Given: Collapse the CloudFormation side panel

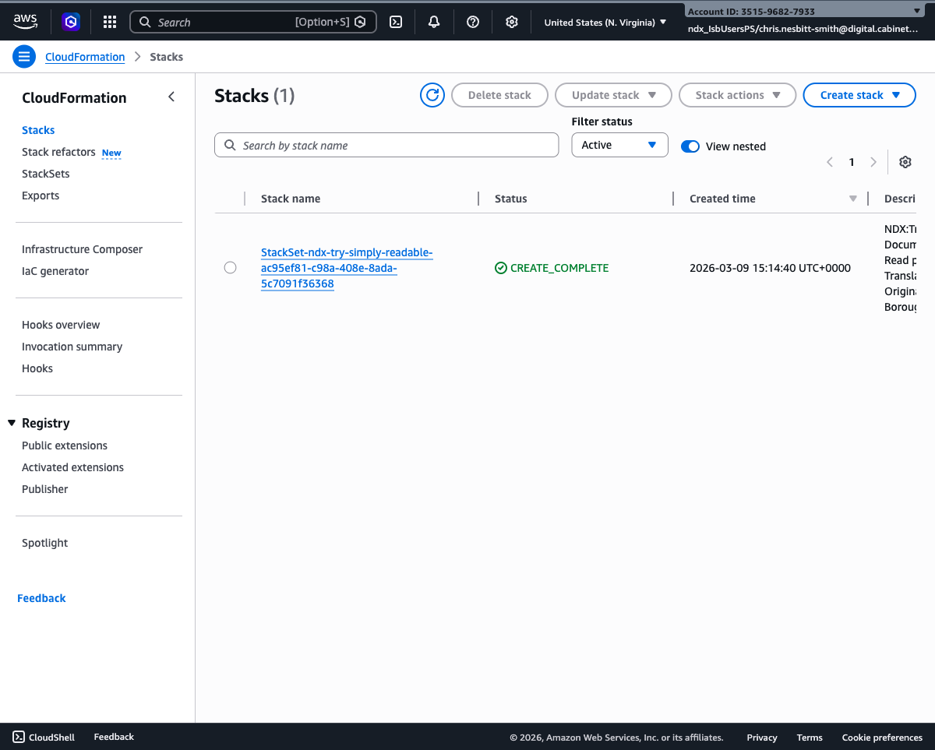Looking at the screenshot, I should (171, 97).
